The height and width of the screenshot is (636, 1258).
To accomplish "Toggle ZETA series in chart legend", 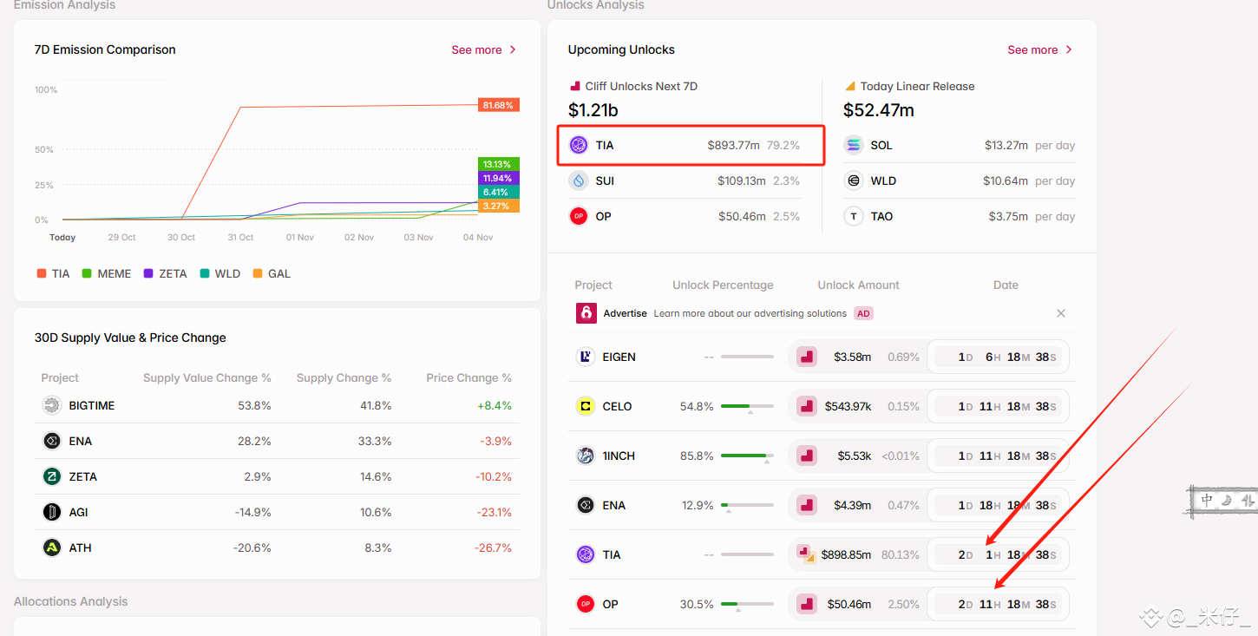I will click(166, 273).
